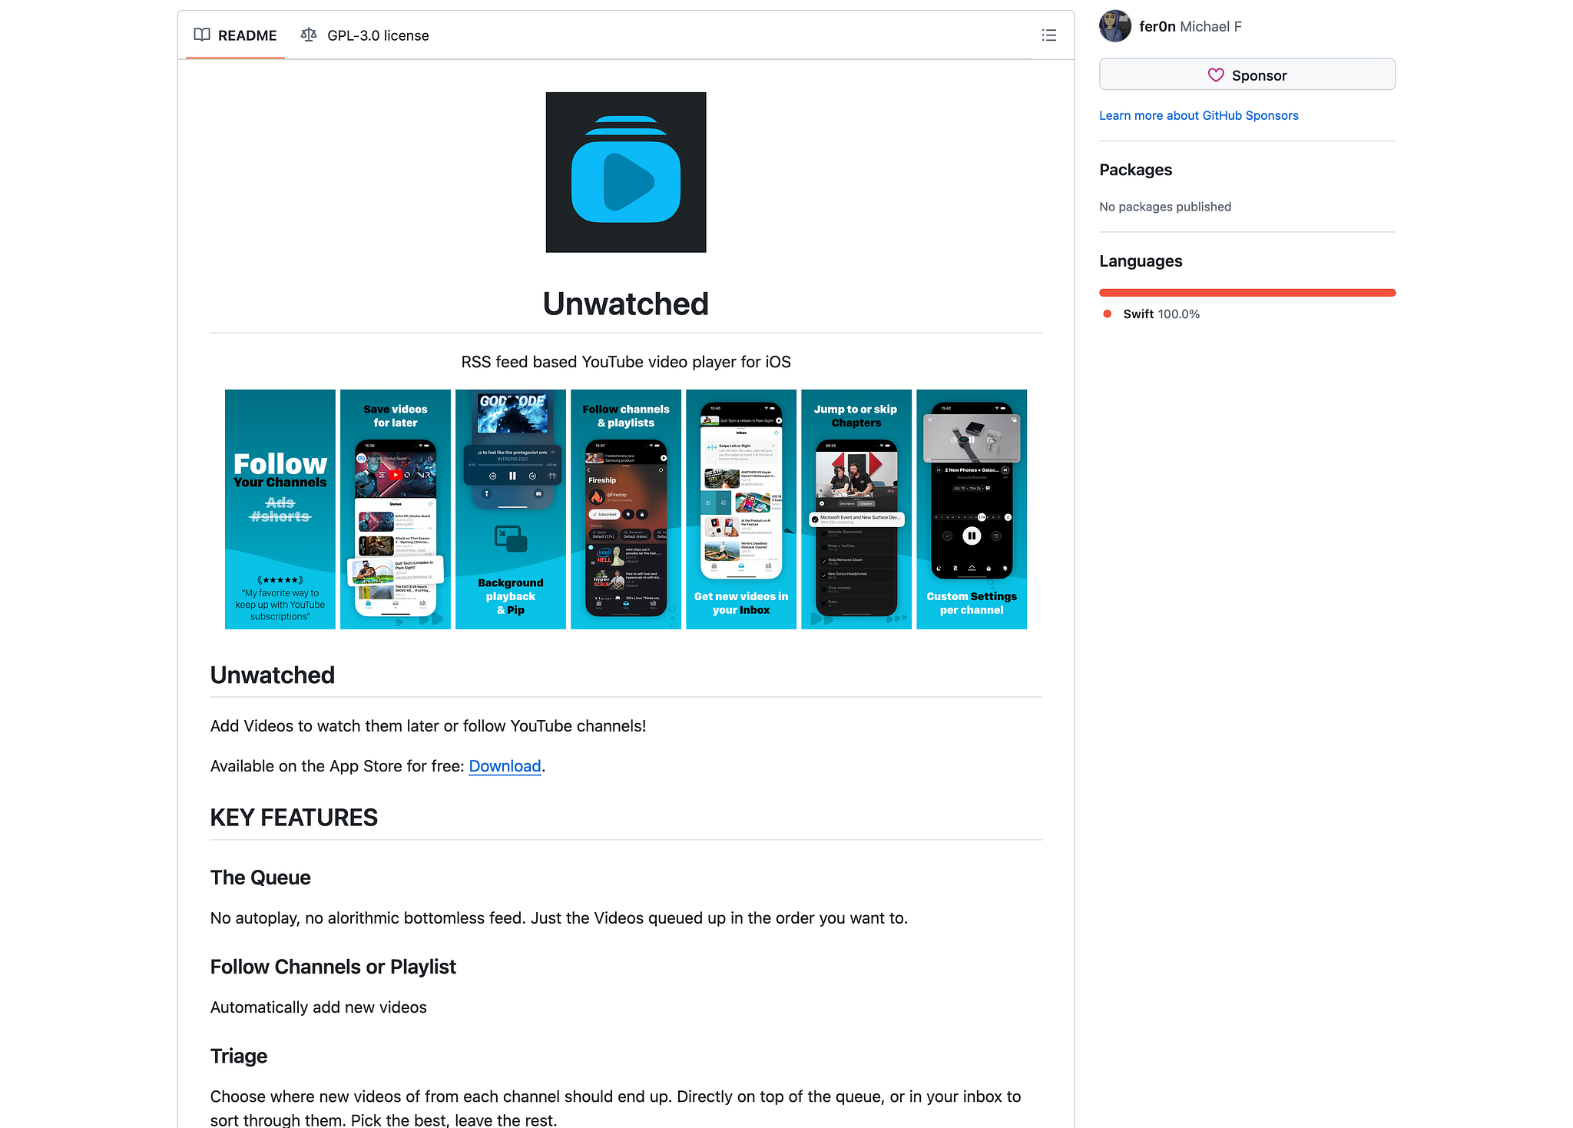The height and width of the screenshot is (1128, 1573).
Task: Click the scales icon beside GPL-3.0 license
Action: (x=309, y=35)
